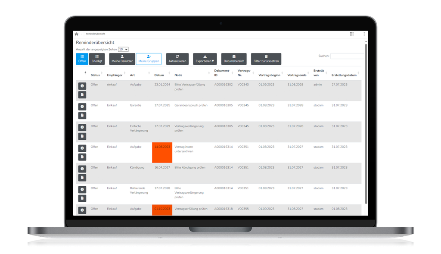This screenshot has height=254, width=441.
Task: Sort by the Dokument-ID column
Action: [x=222, y=73]
